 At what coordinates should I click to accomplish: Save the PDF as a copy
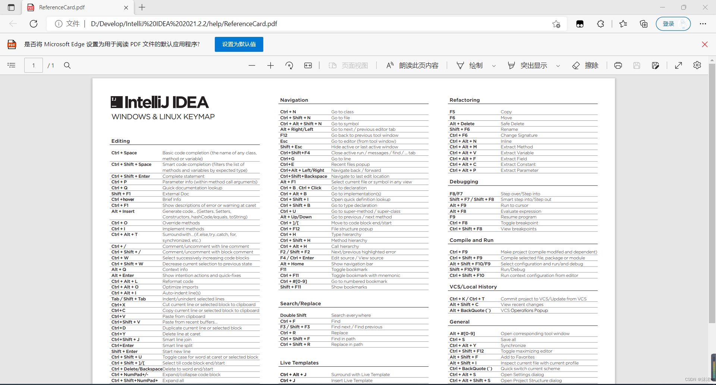coord(655,65)
